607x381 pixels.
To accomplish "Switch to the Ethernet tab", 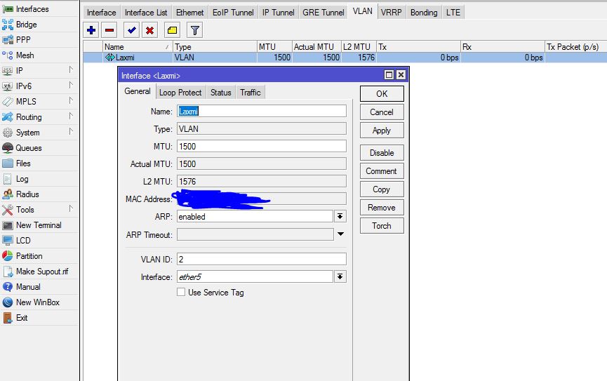I will click(189, 13).
